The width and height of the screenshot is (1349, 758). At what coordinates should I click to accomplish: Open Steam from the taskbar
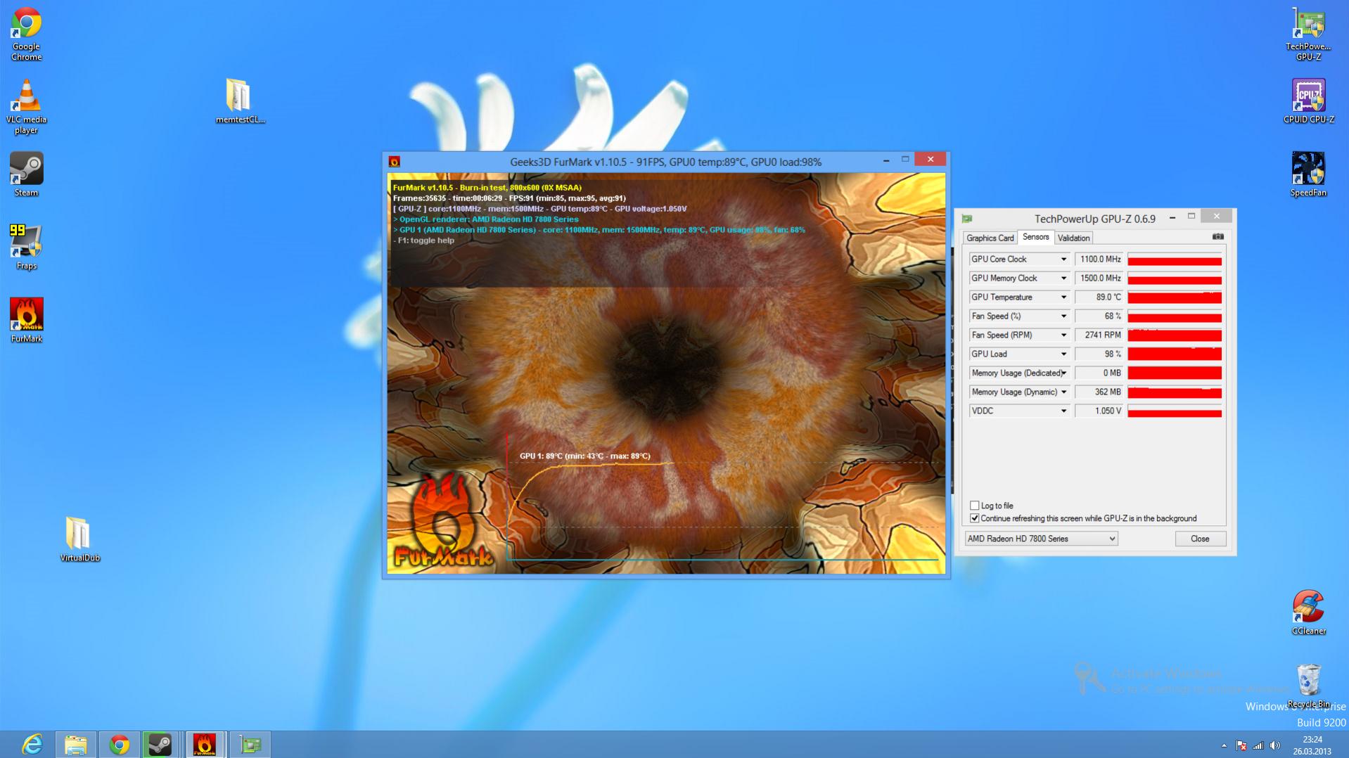click(160, 745)
